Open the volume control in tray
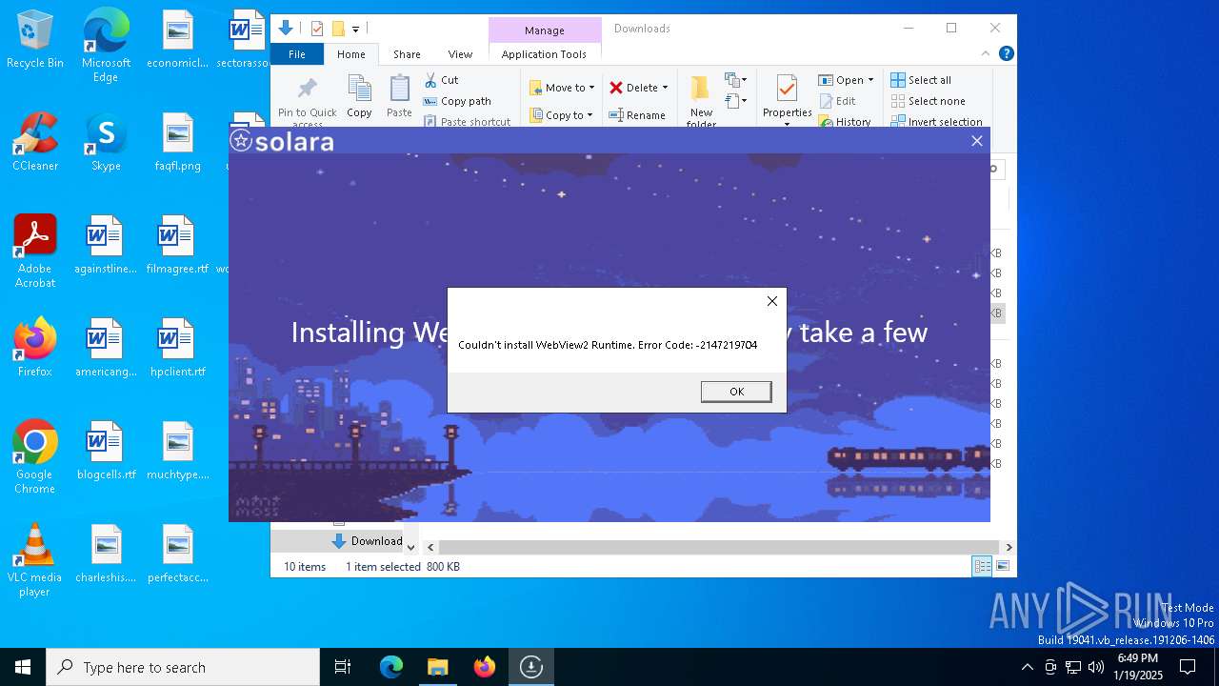 click(x=1096, y=667)
